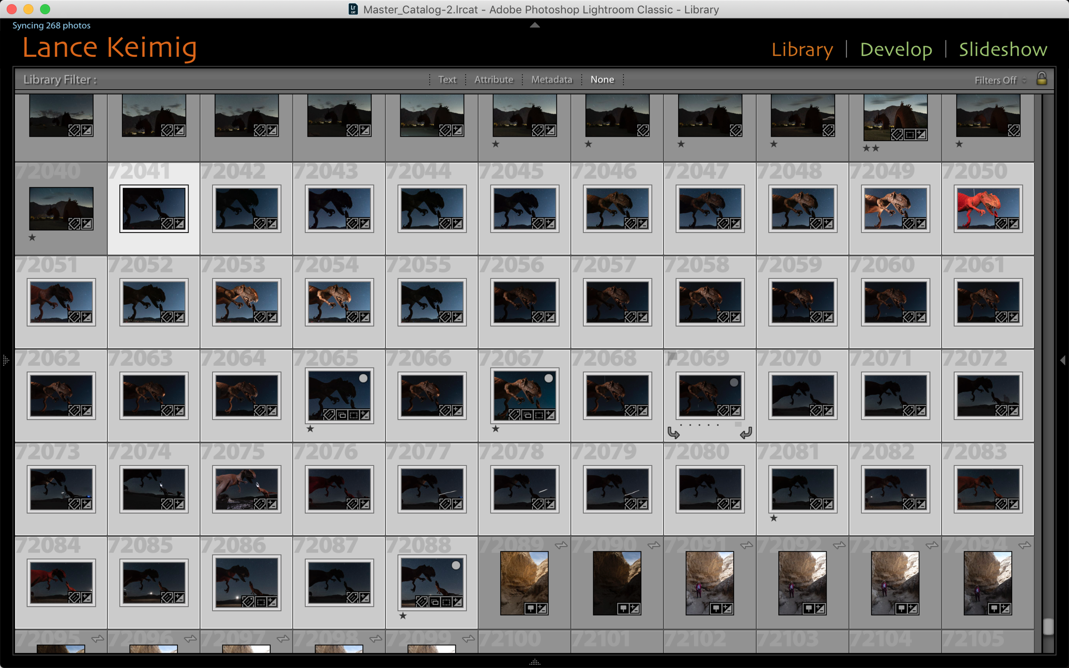Click the keyword tag badge on photo 72088

[x=422, y=602]
